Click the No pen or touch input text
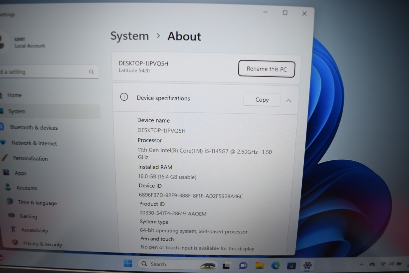Viewport: 409px width, 273px height. click(197, 248)
